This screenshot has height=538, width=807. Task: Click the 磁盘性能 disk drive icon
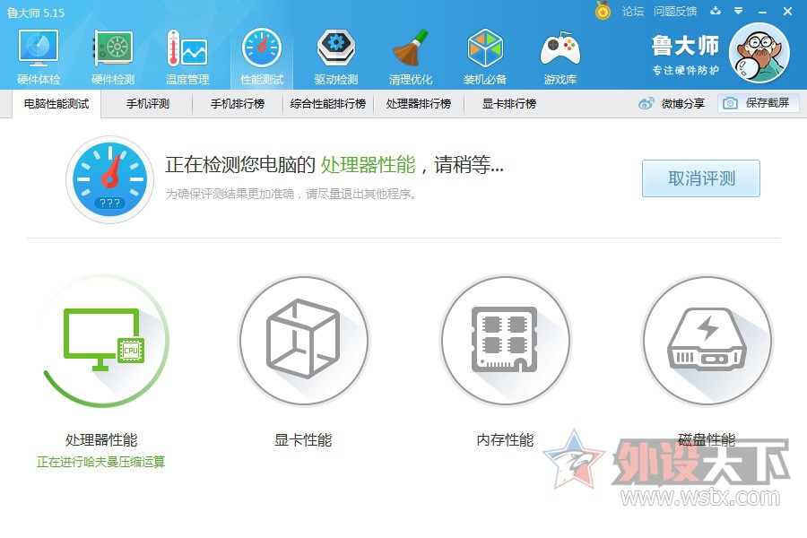pos(707,341)
